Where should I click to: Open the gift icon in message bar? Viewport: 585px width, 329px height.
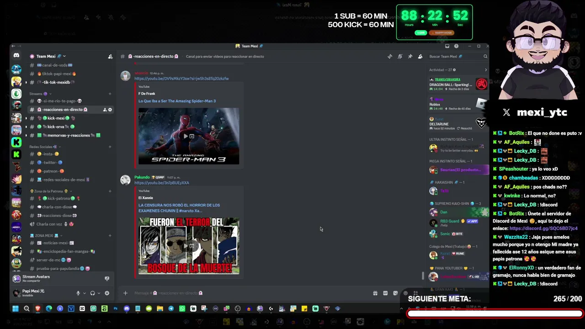375,293
